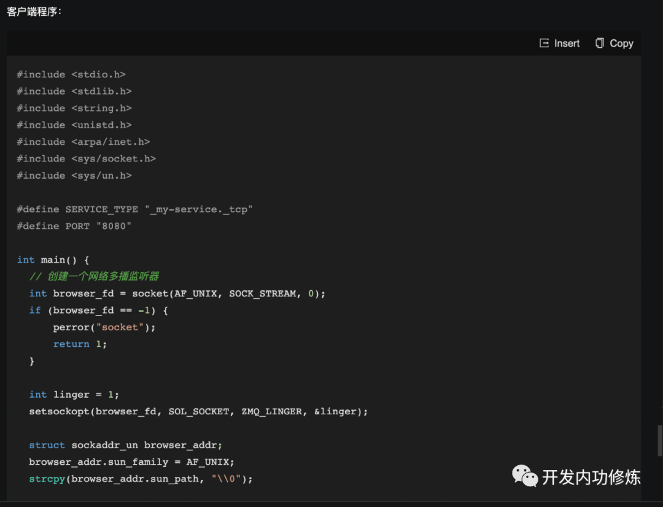663x507 pixels.
Task: Click the int main() line
Action: pyautogui.click(x=53, y=260)
